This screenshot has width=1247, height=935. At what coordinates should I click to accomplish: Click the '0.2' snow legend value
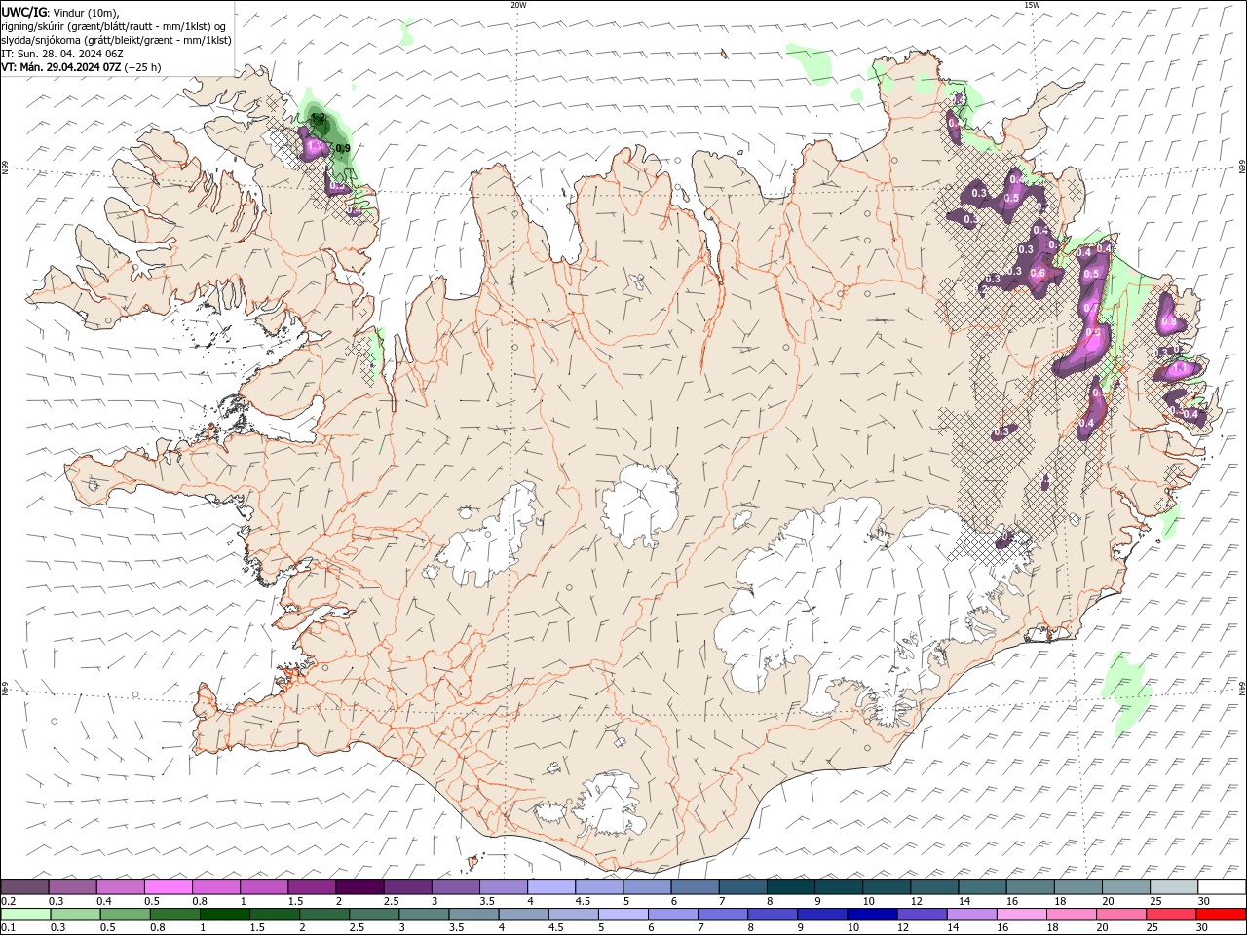point(8,901)
